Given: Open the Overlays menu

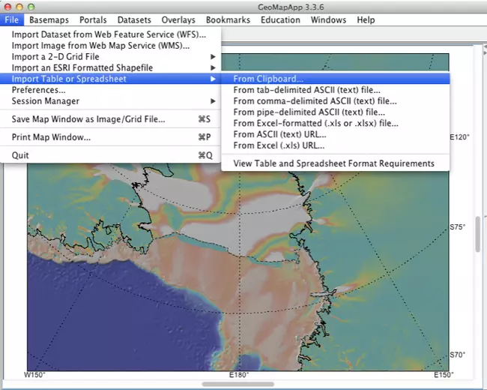Looking at the screenshot, I should pyautogui.click(x=178, y=19).
